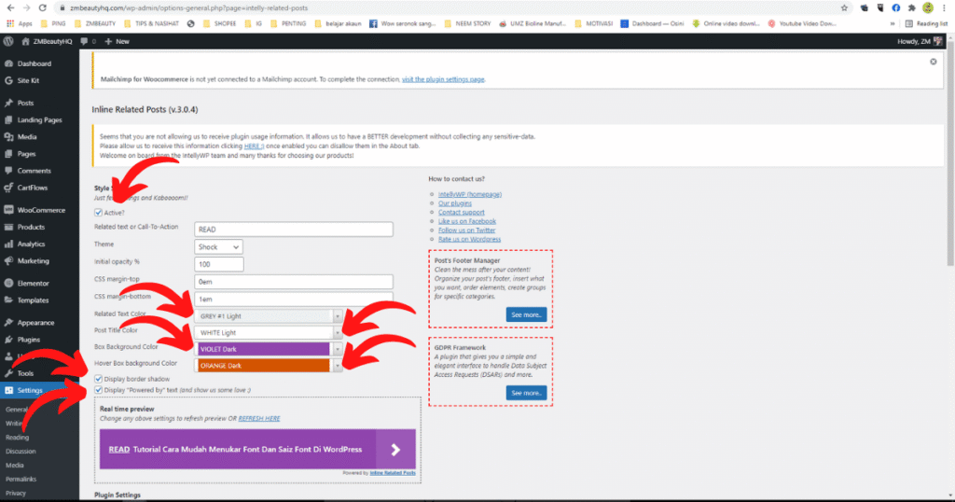Open Rate us on Wordpress link

[x=470, y=240]
